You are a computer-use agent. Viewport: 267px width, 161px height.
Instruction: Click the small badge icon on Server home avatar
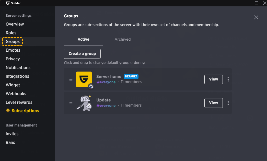tap(91, 87)
